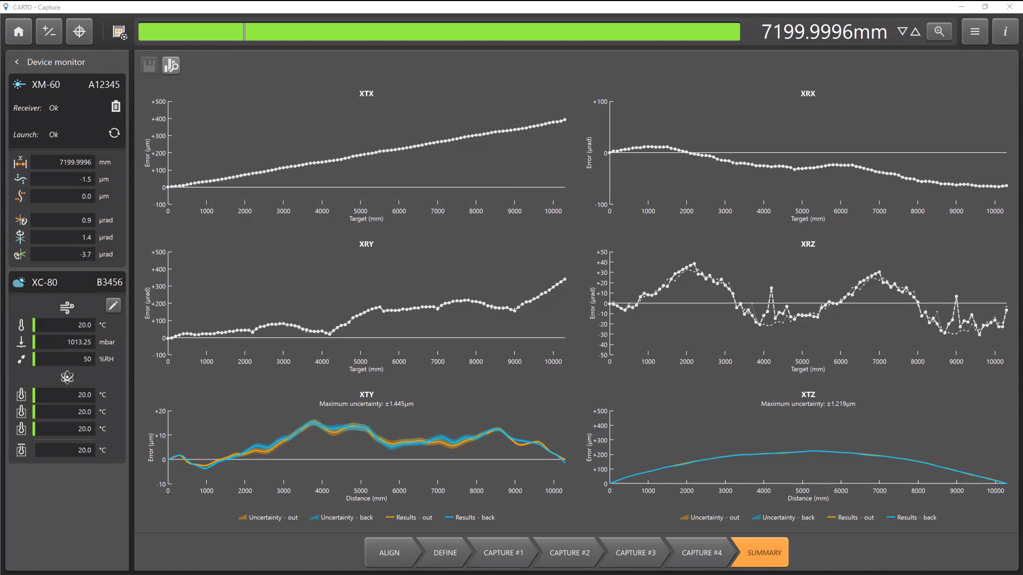Switch to the DEFINE step
Image resolution: width=1023 pixels, height=575 pixels.
tap(445, 553)
